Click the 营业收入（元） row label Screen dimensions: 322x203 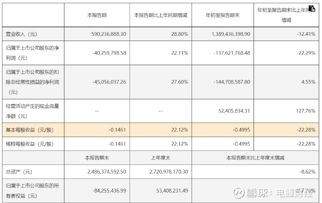point(22,34)
